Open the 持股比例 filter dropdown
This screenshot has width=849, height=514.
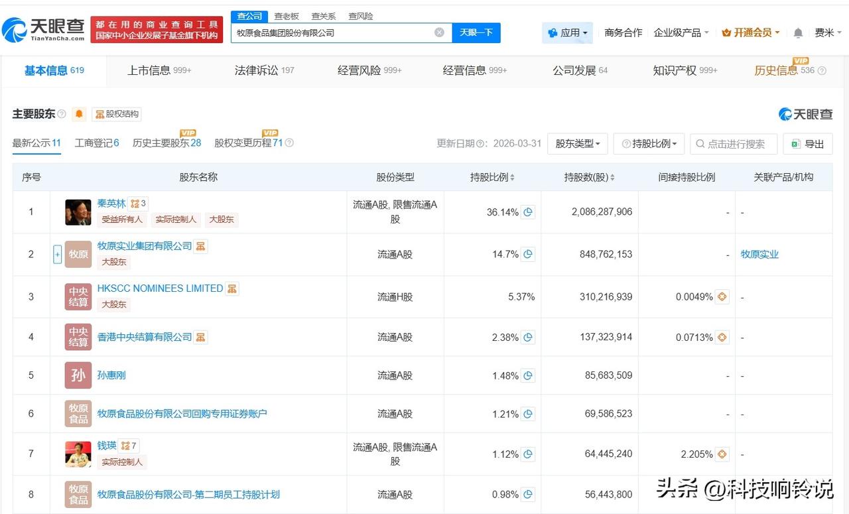coord(649,144)
